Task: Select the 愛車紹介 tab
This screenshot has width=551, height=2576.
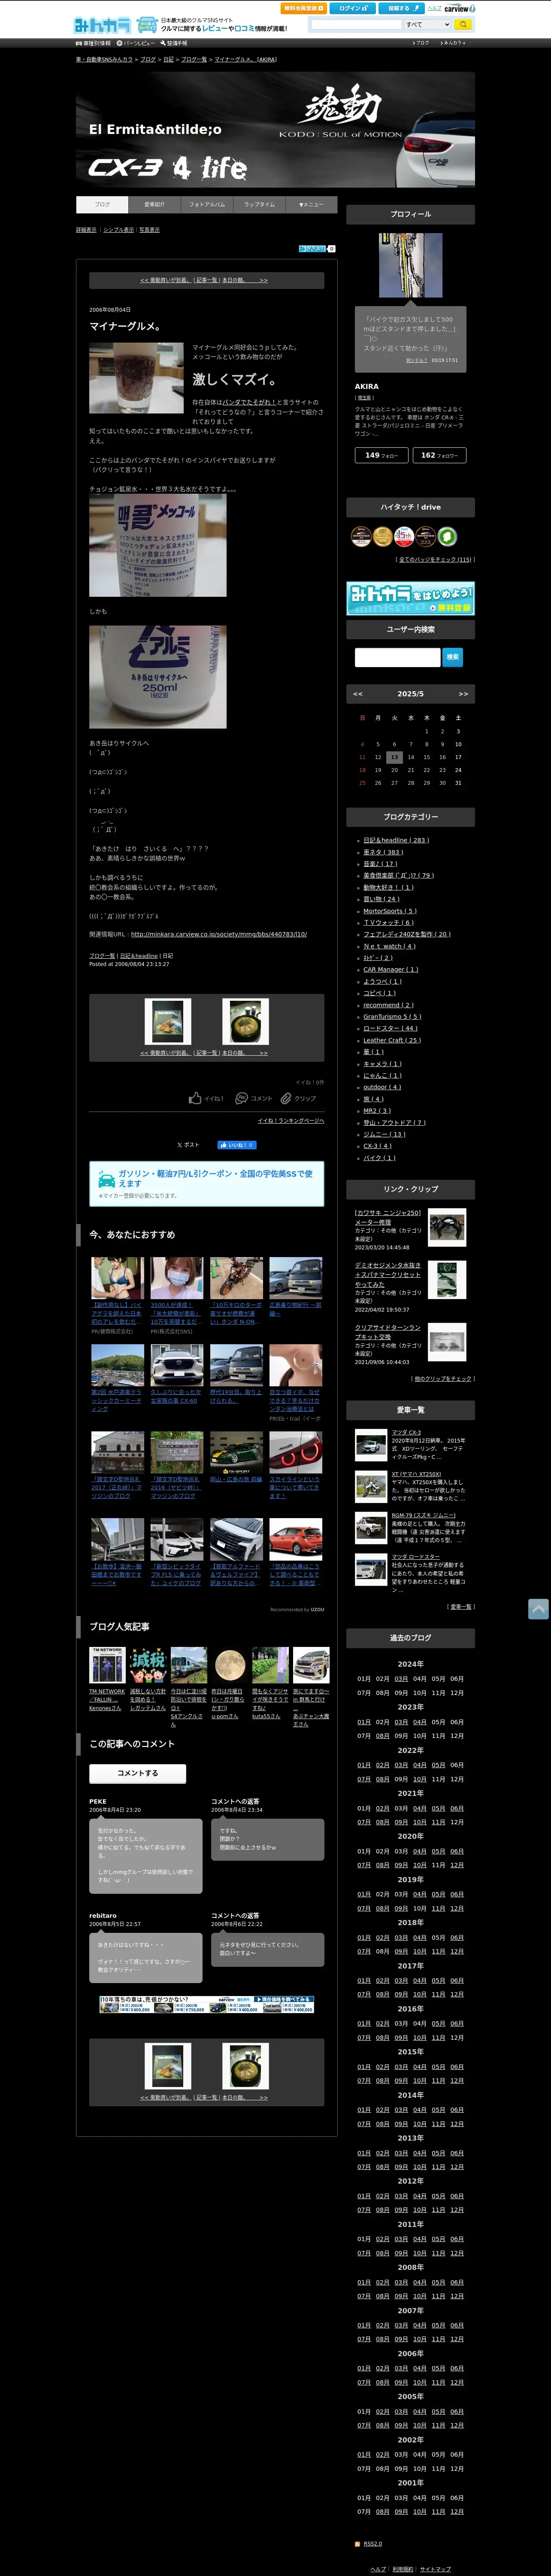Action: pyautogui.click(x=154, y=204)
